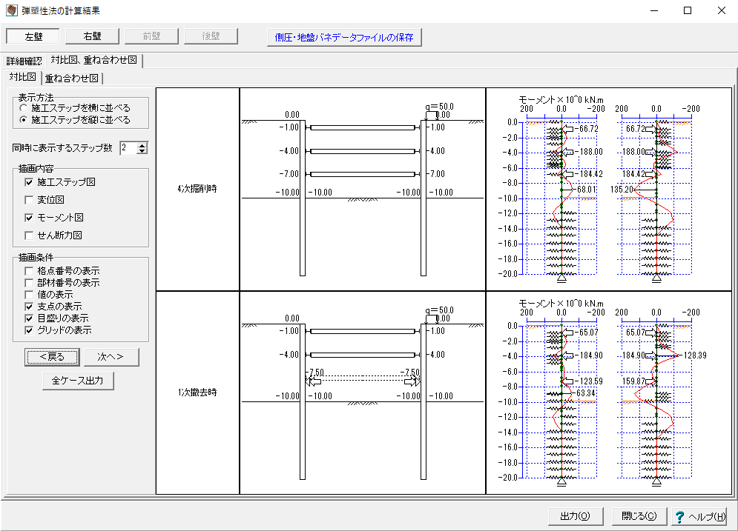Click the -123.59 reaction value

tap(589, 381)
